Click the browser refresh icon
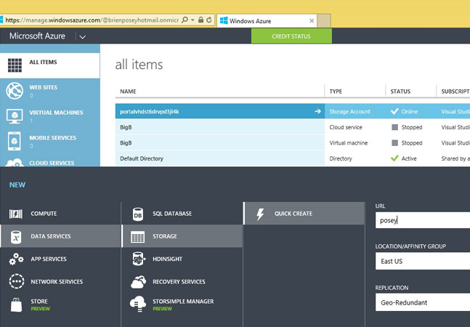Viewport: 470px width, 327px height. (x=209, y=20)
